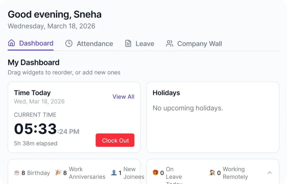This screenshot has height=184, width=287.
Task: Click the on leave gift icon
Action: point(156,173)
